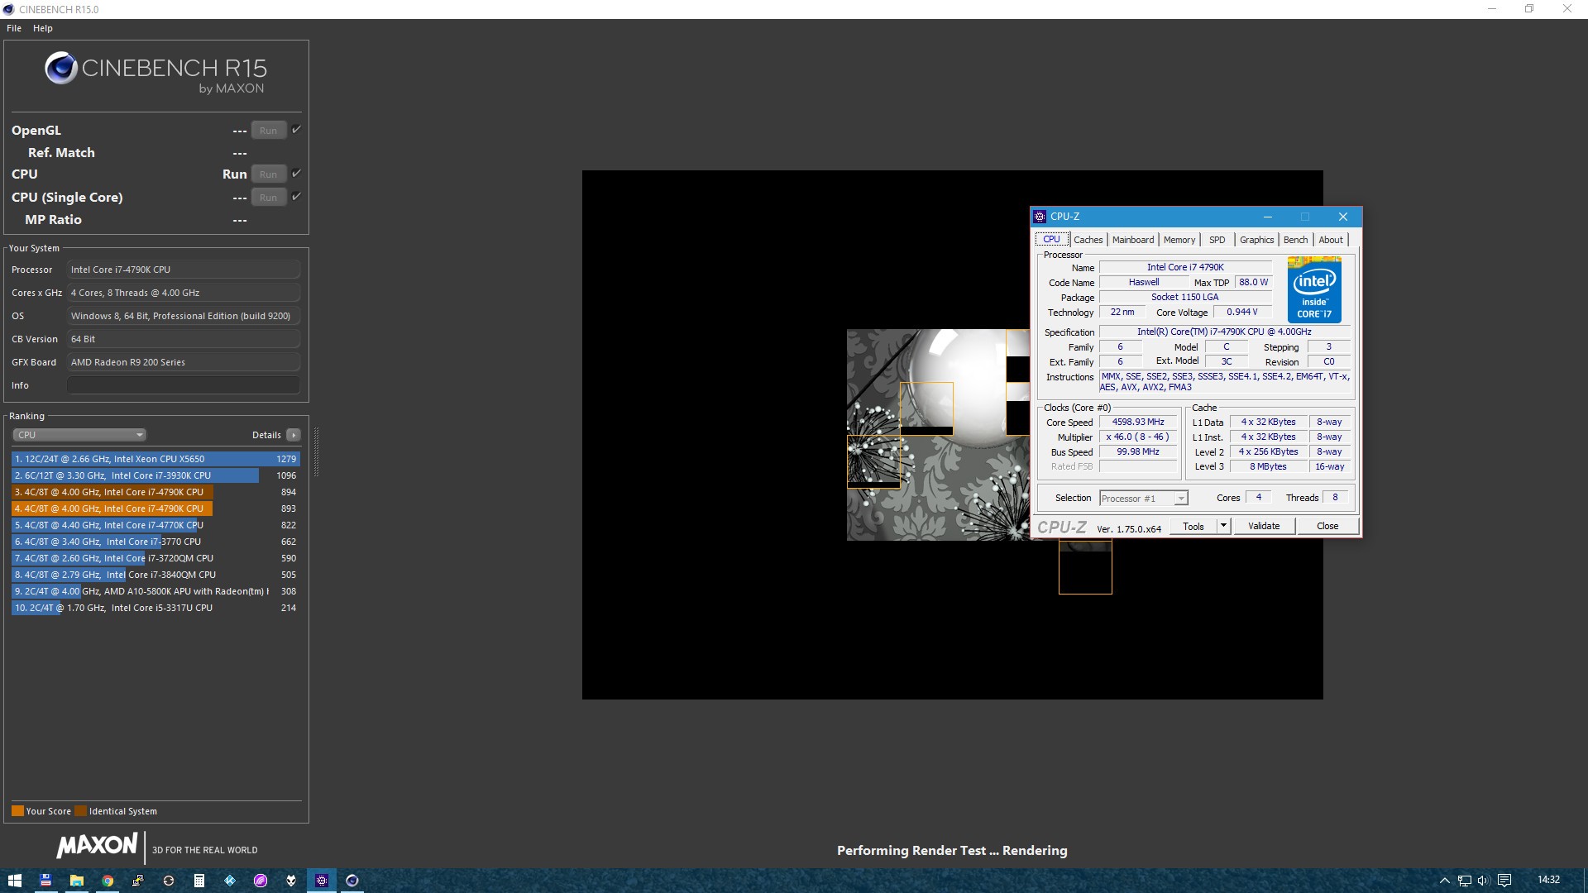Click the Run button for CPU test
Image resolution: width=1588 pixels, height=893 pixels.
268,174
